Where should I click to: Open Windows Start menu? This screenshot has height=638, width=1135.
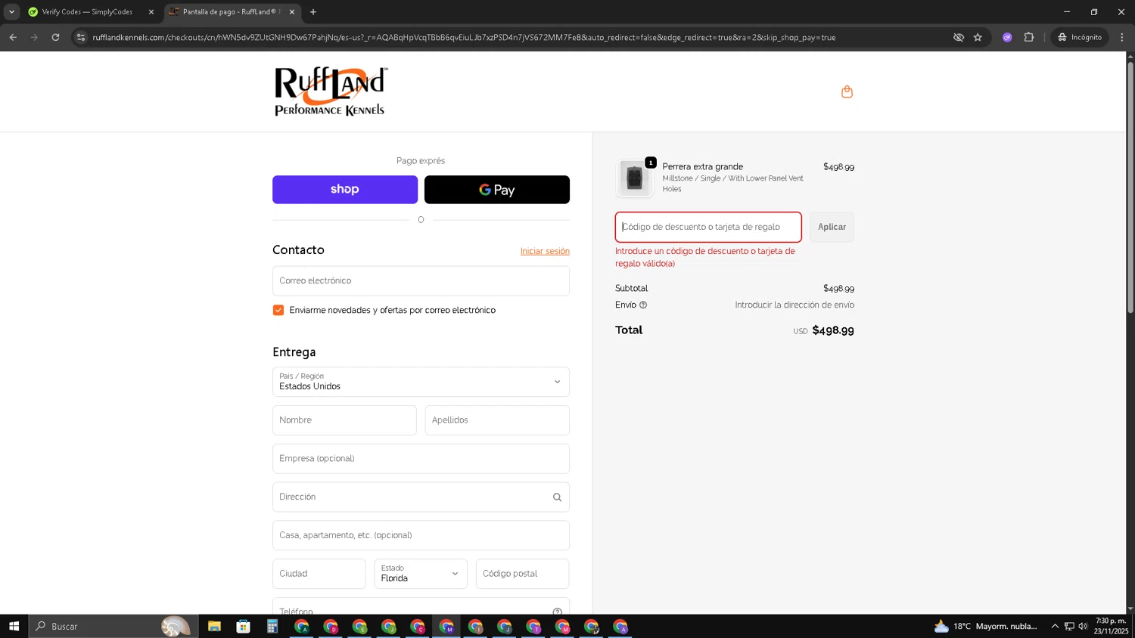14,626
